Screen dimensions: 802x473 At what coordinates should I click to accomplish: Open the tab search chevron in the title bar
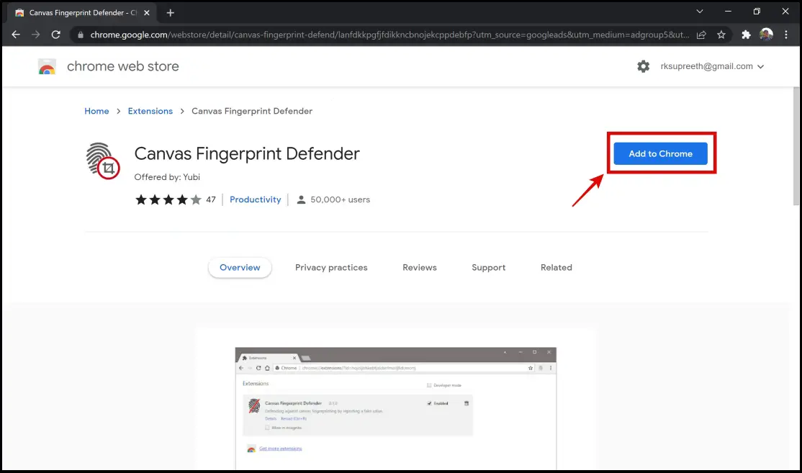[700, 12]
